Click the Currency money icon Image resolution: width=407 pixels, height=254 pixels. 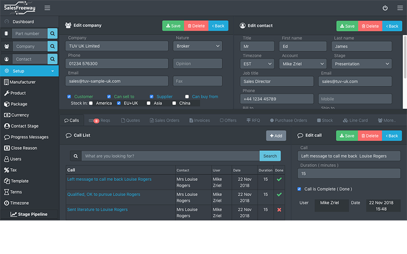(7, 115)
